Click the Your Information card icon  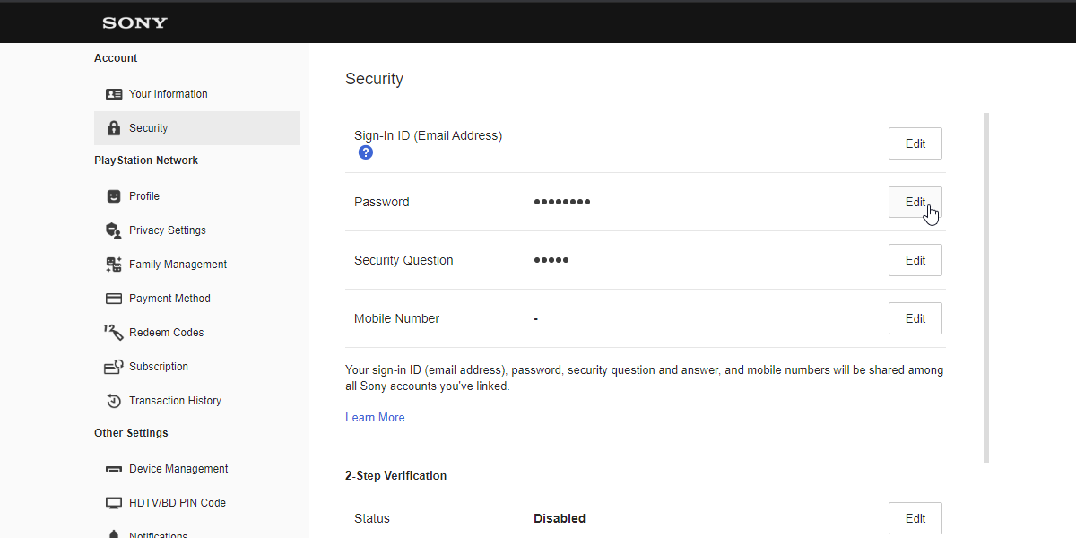click(x=114, y=94)
